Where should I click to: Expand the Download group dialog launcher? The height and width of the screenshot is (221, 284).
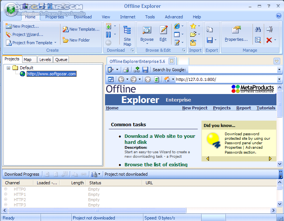(132, 50)
